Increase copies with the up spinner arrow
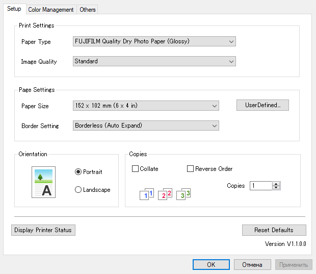This screenshot has width=316, height=274. click(276, 184)
